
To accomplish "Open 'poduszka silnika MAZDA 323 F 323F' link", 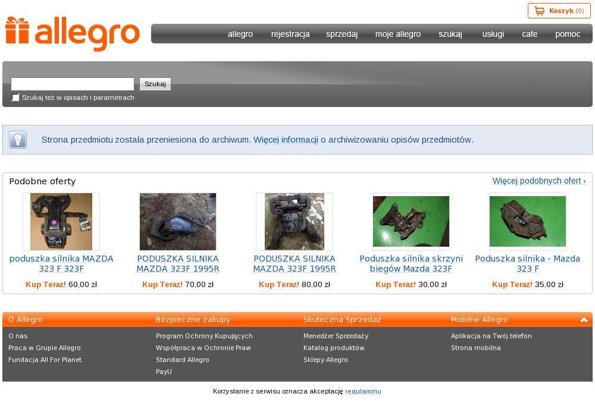I will (x=61, y=263).
